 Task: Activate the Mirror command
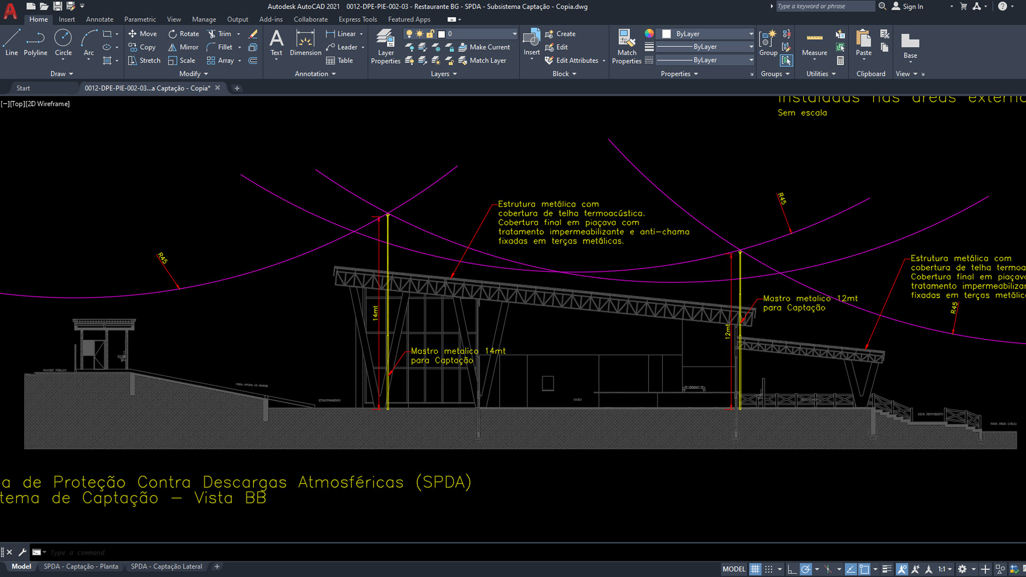[183, 47]
